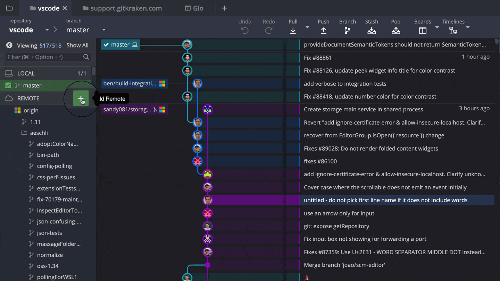Click the sandy081/storag... branch label
This screenshot has width=500, height=281.
pos(134,110)
